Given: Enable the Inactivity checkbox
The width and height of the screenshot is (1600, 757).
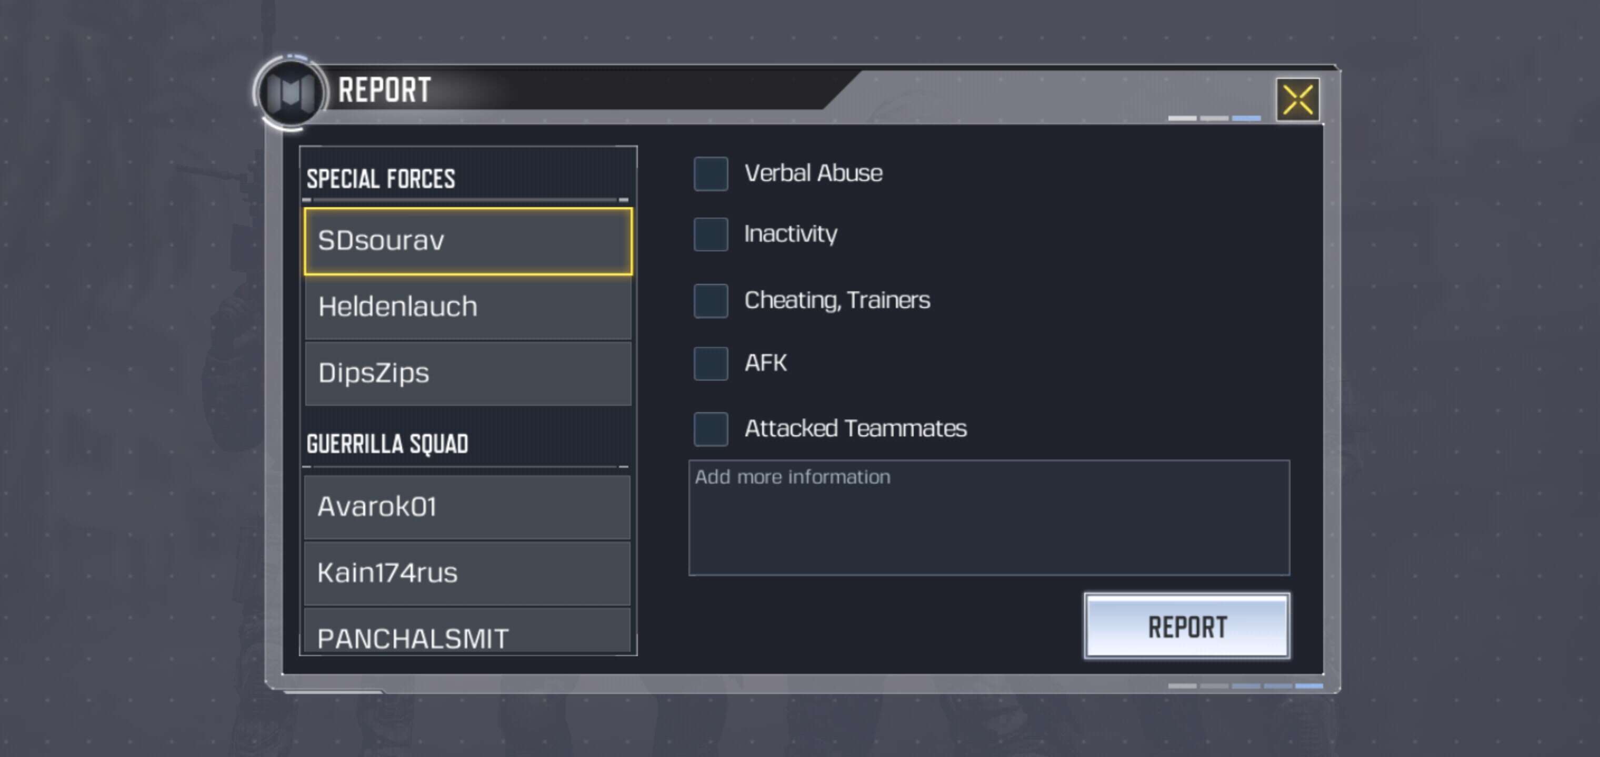Looking at the screenshot, I should point(711,234).
